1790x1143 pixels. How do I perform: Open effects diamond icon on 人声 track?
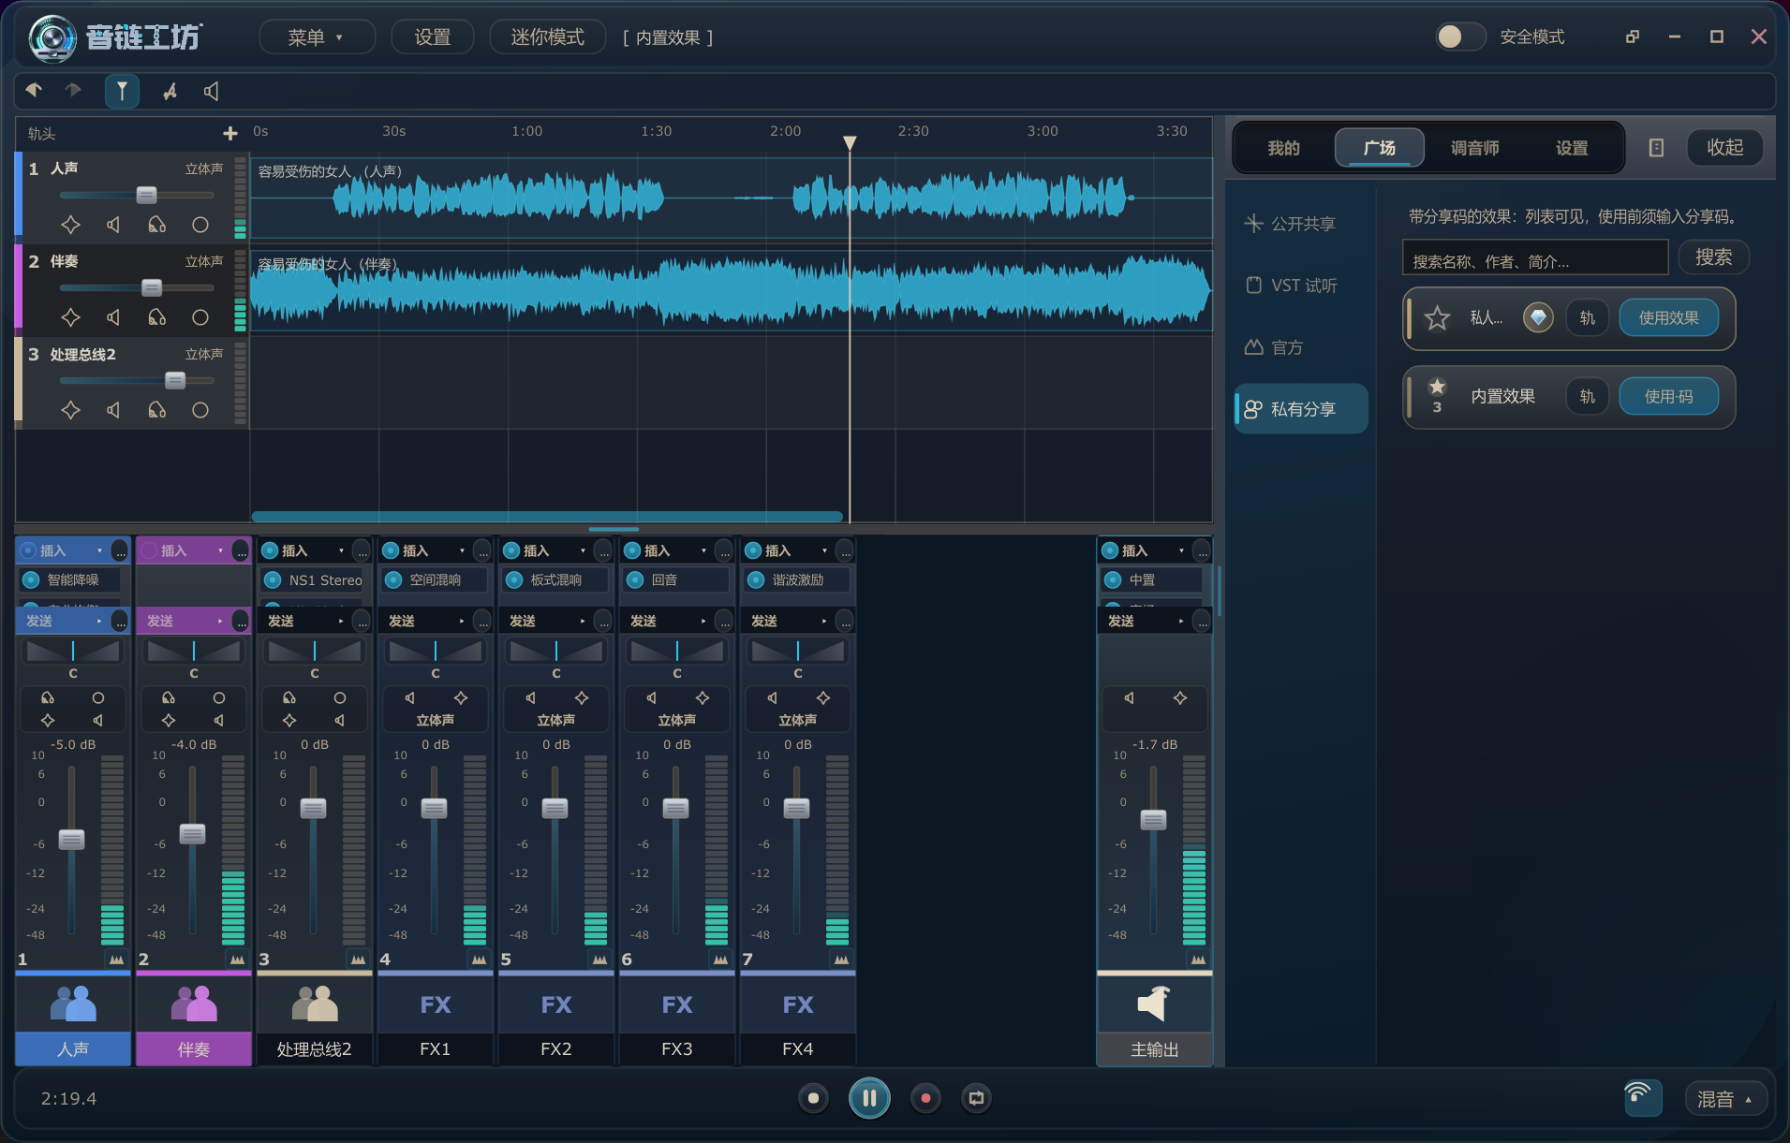(x=70, y=225)
